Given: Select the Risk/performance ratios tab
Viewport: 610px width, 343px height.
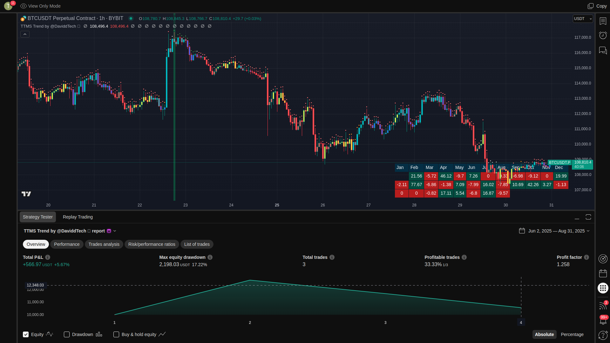Looking at the screenshot, I should 152,244.
